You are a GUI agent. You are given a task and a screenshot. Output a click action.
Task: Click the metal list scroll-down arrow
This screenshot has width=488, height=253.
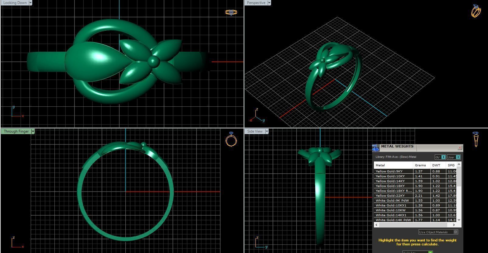click(x=459, y=220)
